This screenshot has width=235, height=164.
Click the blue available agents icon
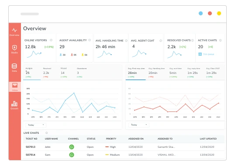pos(61,55)
